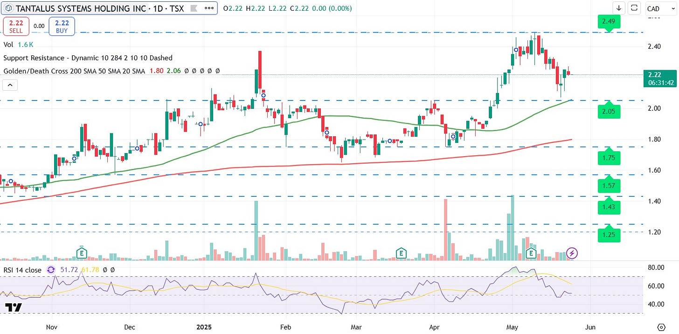Click the May label on the time axis

tap(513, 327)
